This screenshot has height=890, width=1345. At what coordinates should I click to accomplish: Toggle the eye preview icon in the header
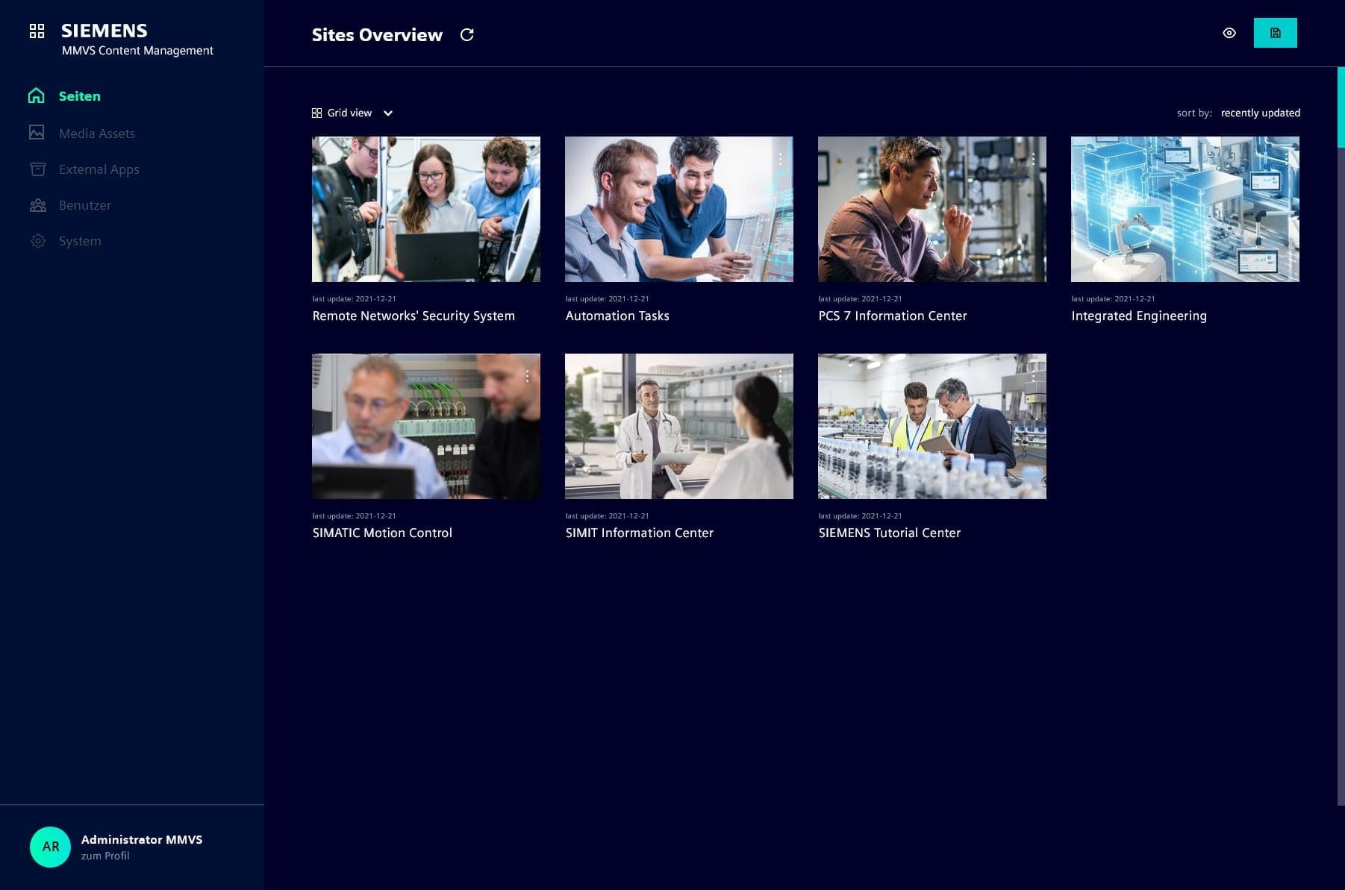point(1229,33)
